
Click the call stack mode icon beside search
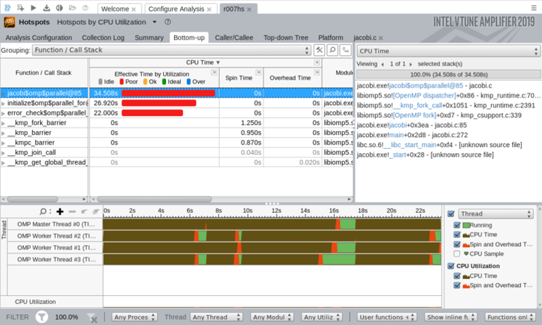[345, 50]
